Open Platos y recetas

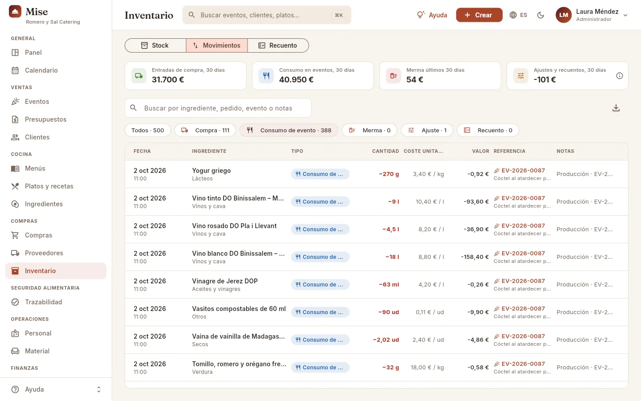click(x=56, y=186)
